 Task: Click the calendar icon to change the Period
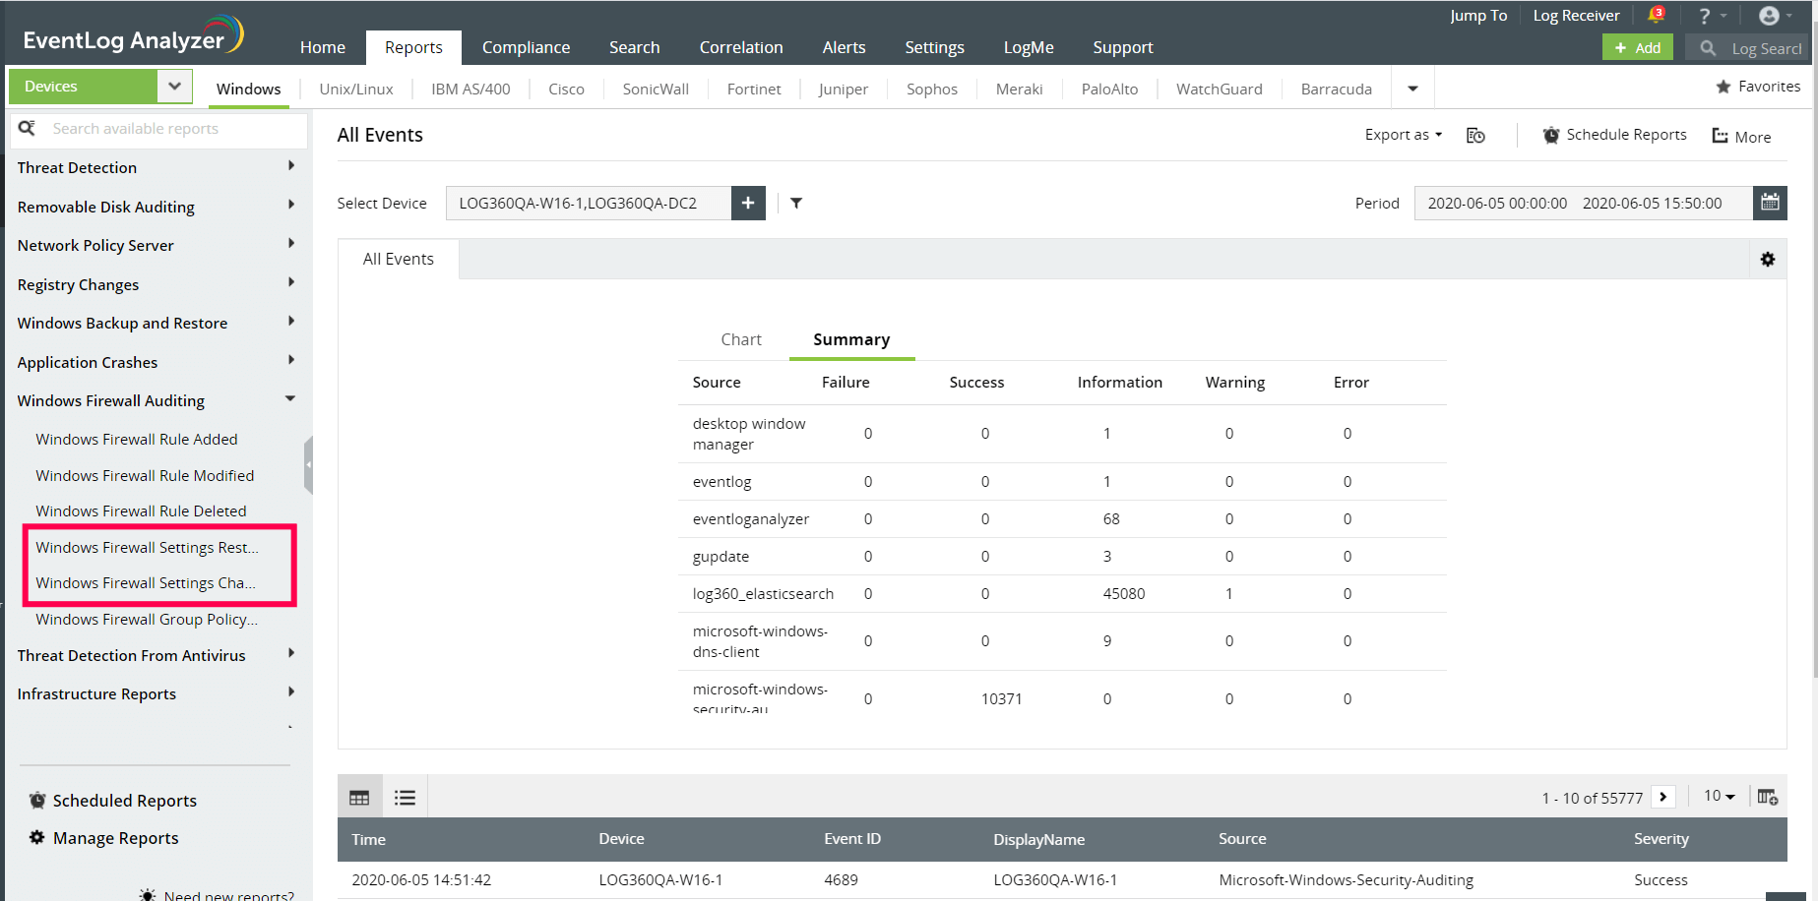[1769, 203]
